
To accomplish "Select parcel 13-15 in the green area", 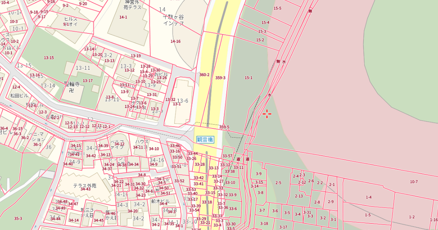I will click(x=49, y=58).
